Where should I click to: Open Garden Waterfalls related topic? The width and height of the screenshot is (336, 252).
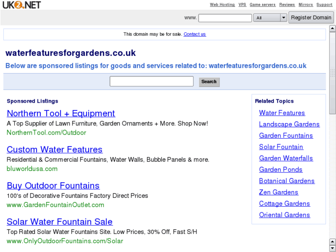[x=286, y=158]
